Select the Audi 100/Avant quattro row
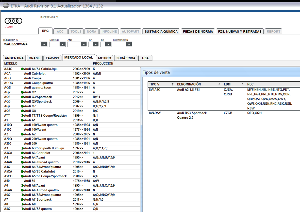This screenshot has height=212, width=300. 72,125
